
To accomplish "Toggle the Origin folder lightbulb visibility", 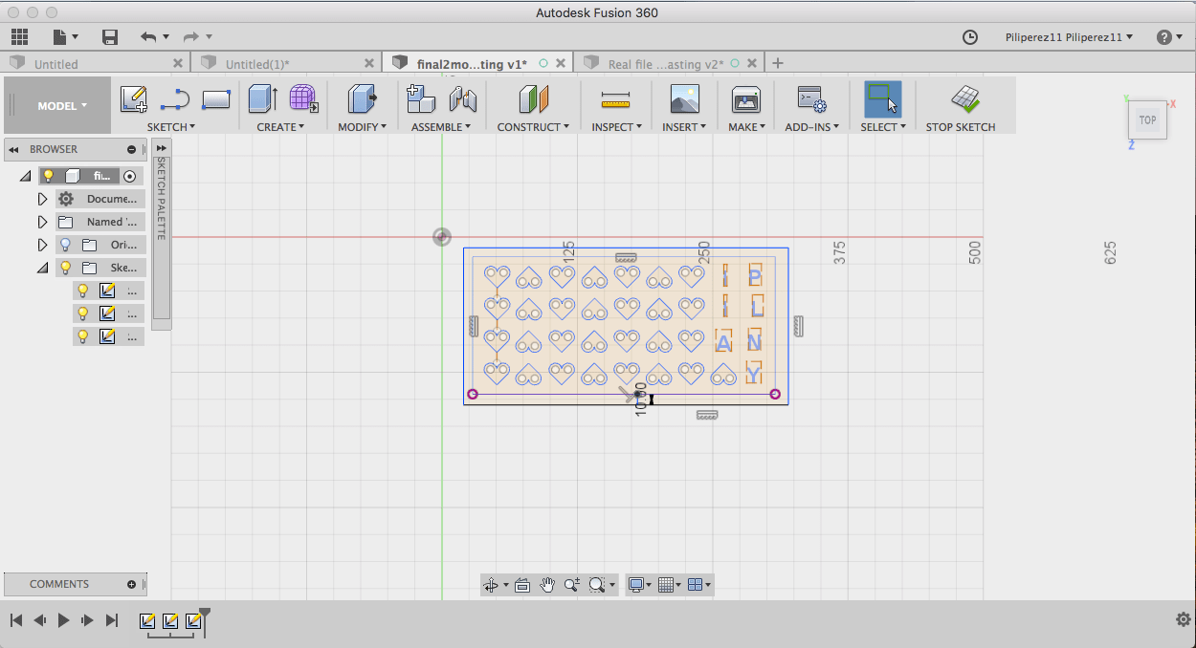I will click(66, 245).
